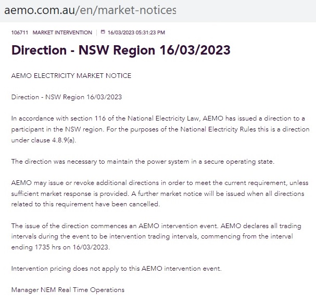Click the section 116 National Electricity Law paragraph

pyautogui.click(x=160, y=129)
